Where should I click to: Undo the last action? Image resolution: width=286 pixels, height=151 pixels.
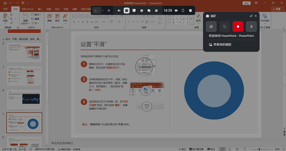click(x=10, y=3)
